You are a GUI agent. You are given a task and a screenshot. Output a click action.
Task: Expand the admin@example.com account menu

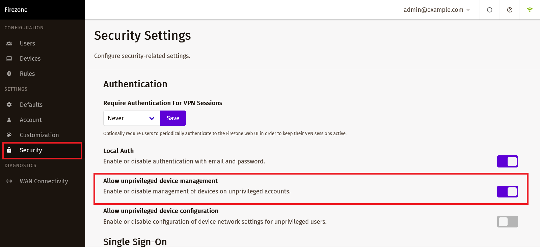pyautogui.click(x=437, y=10)
